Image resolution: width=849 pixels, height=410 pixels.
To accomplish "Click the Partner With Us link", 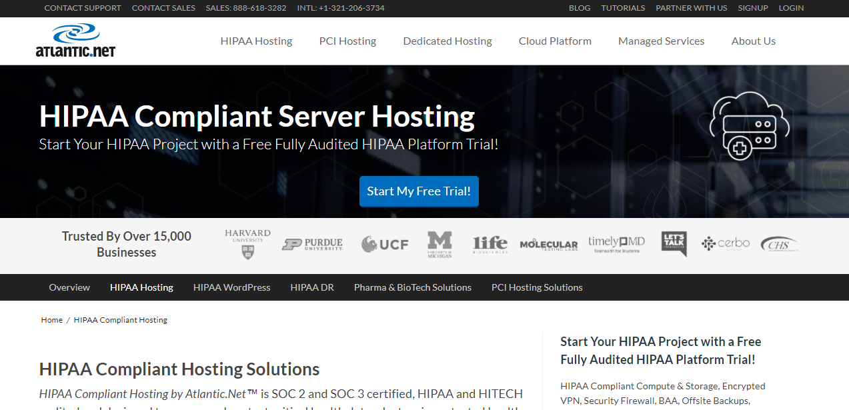I will 692,8.
